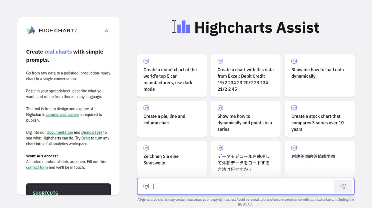Select 'Create a pie, line and column chart'

[x=172, y=119]
